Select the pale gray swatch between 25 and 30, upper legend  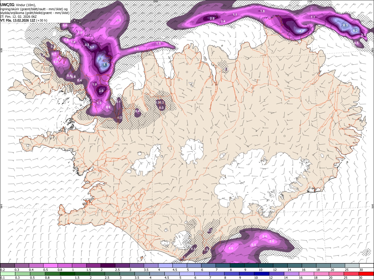pos(353,265)
